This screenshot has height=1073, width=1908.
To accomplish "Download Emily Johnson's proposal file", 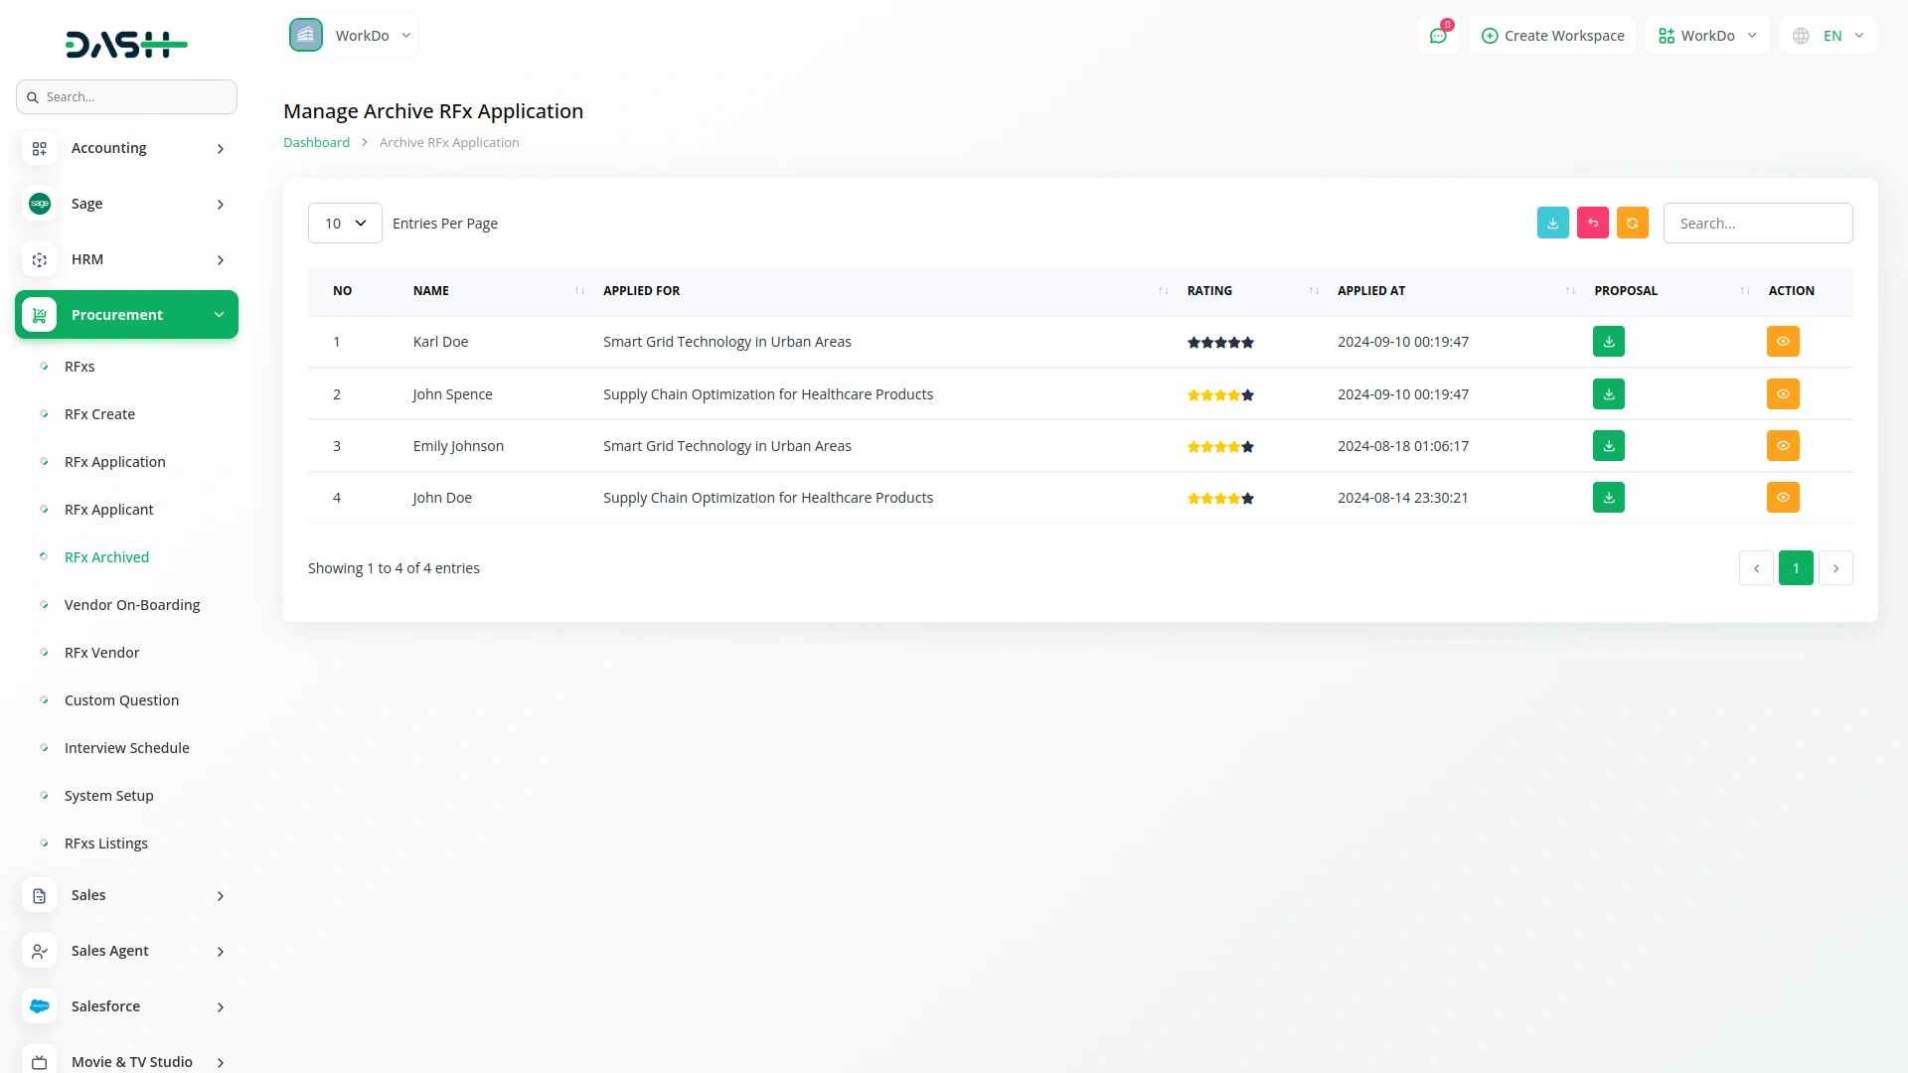I will [x=1608, y=446].
